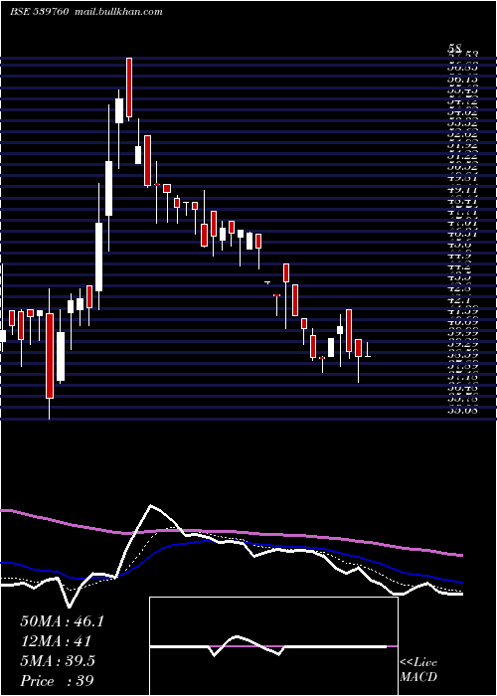The width and height of the screenshot is (497, 696).
Task: Open the mail.bullkhan.com watermark link
Action: (x=117, y=12)
